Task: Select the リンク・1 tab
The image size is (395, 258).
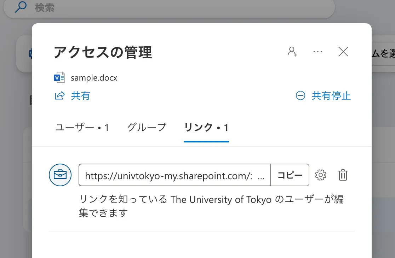Action: [206, 128]
